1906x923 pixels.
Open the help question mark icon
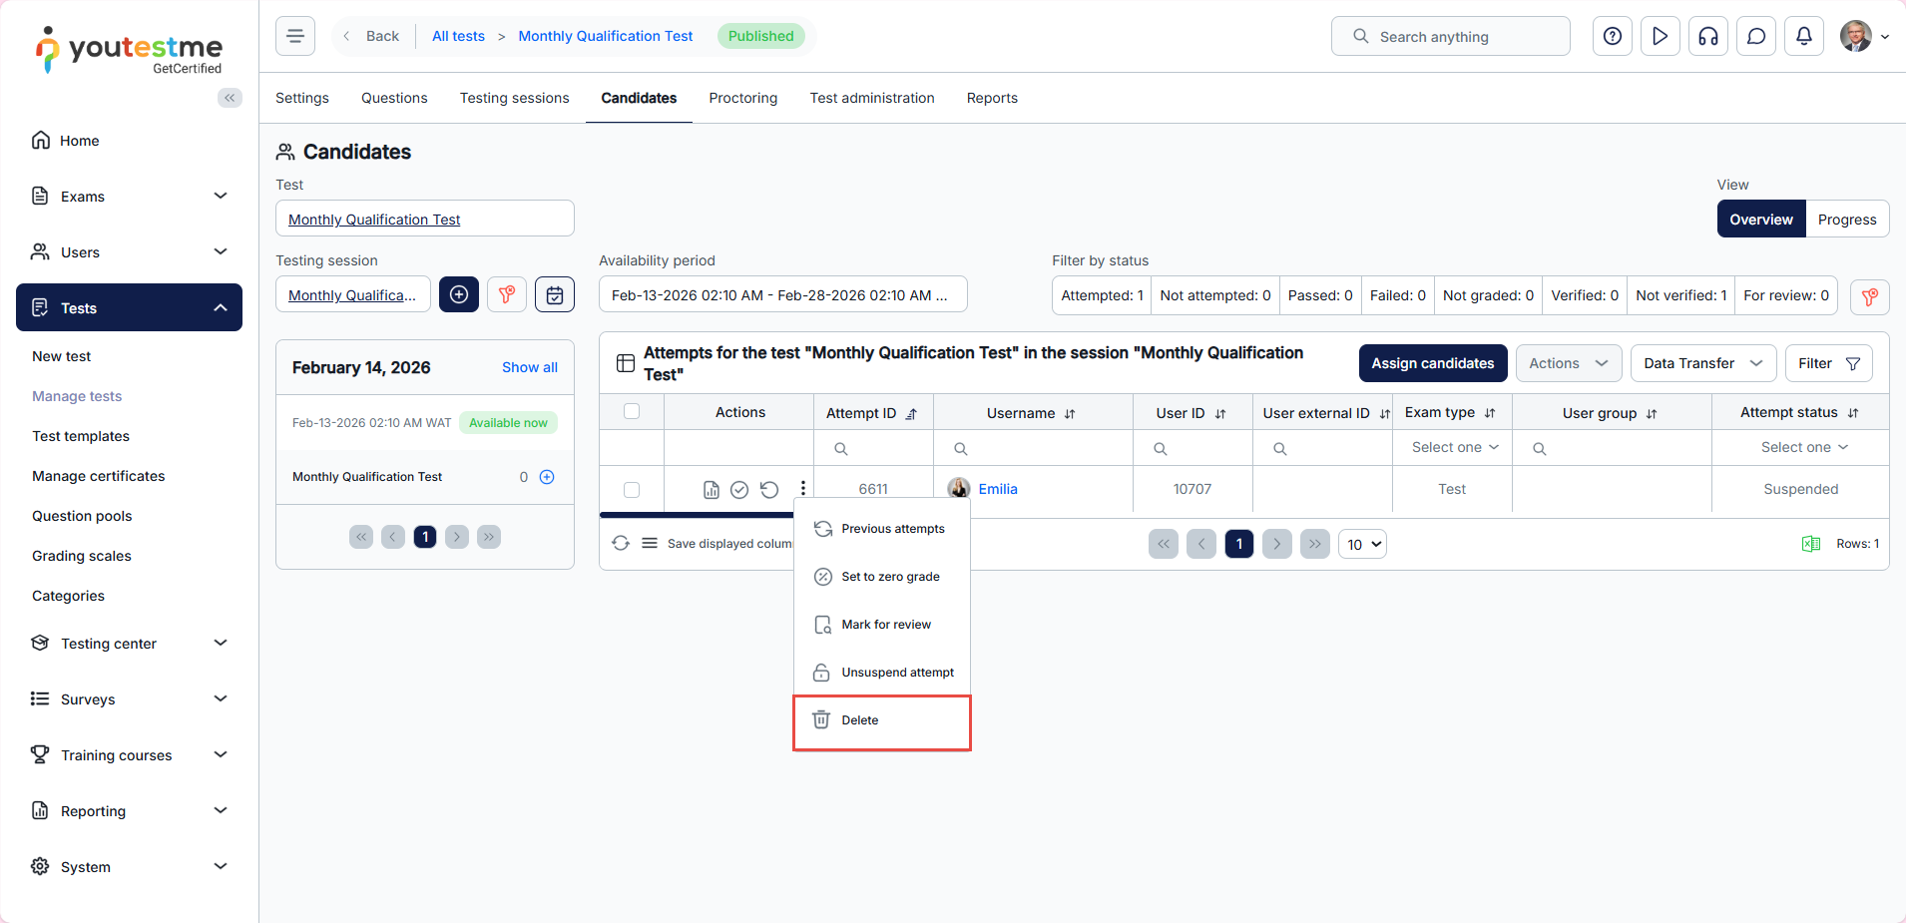point(1612,36)
